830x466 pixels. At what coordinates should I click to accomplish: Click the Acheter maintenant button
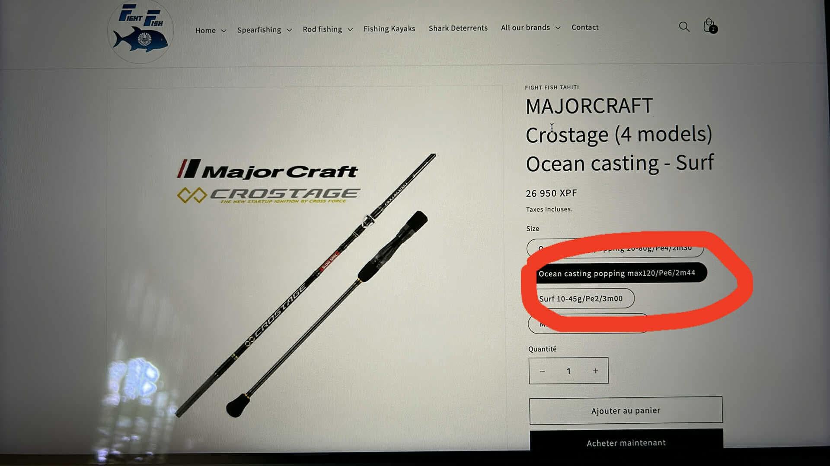coord(626,441)
